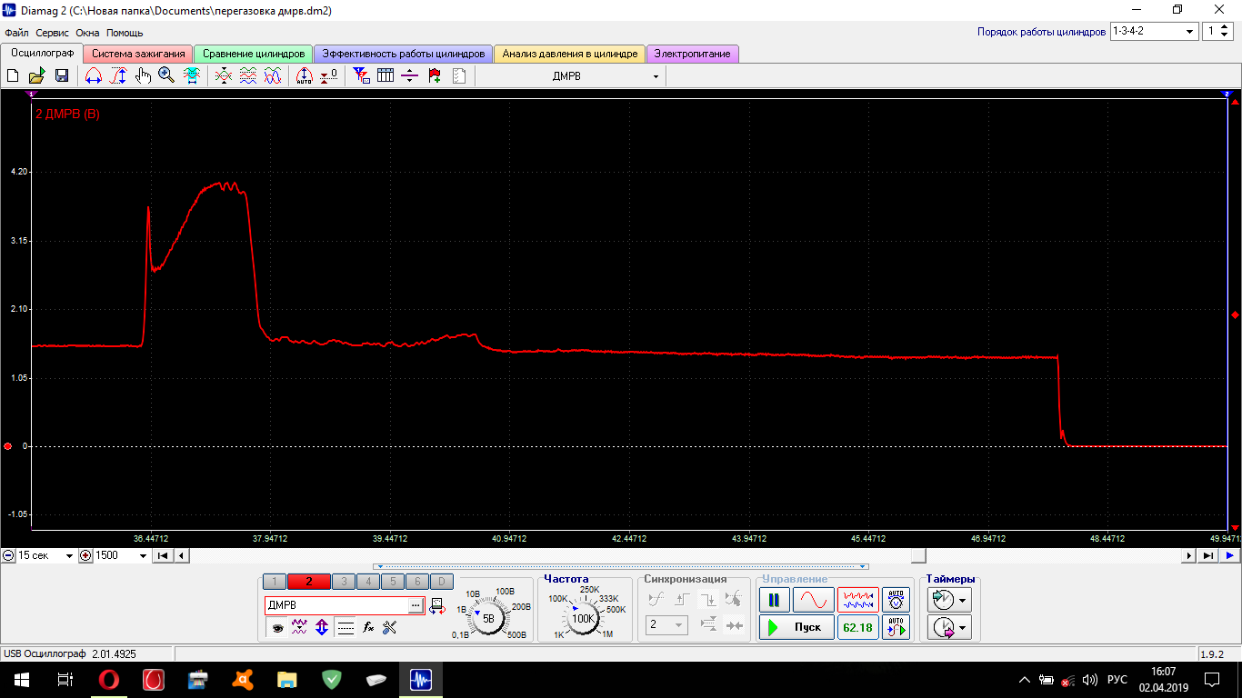This screenshot has width=1242, height=698.
Task: Toggle the invert signal arrows icon
Action: [322, 627]
